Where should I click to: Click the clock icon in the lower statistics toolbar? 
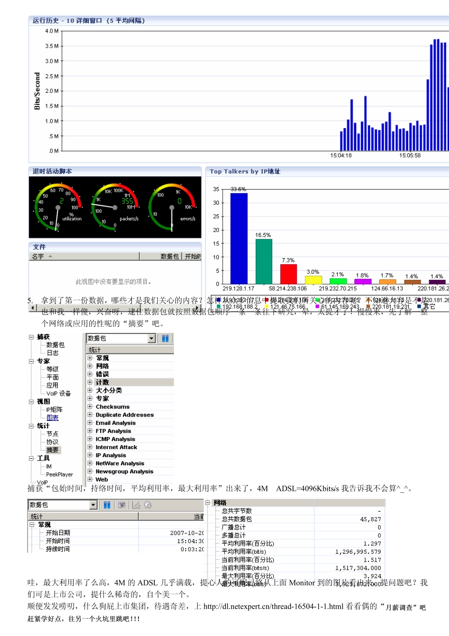tap(148, 505)
